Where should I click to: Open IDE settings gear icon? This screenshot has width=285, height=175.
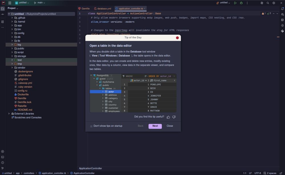point(274,3)
